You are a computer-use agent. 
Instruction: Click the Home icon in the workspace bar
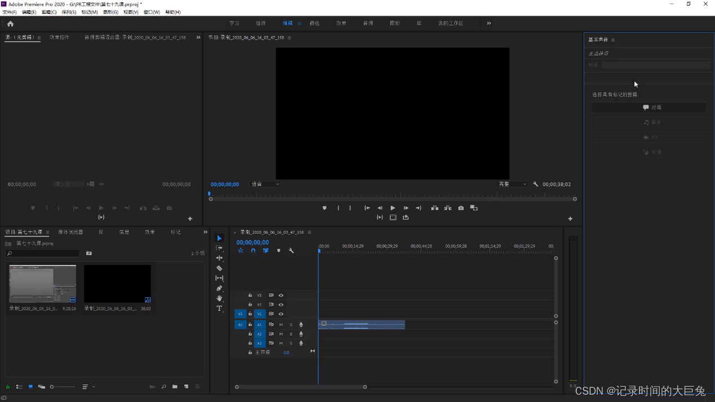click(x=10, y=24)
